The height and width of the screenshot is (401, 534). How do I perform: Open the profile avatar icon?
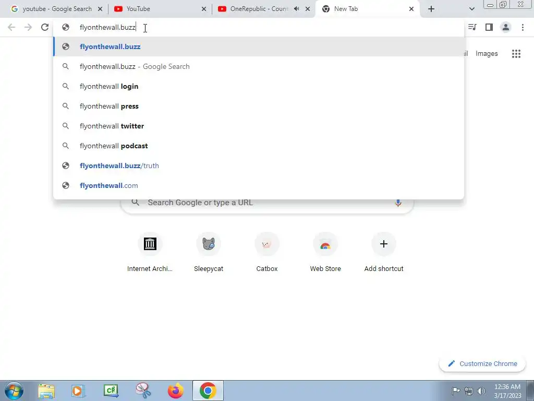pyautogui.click(x=506, y=27)
